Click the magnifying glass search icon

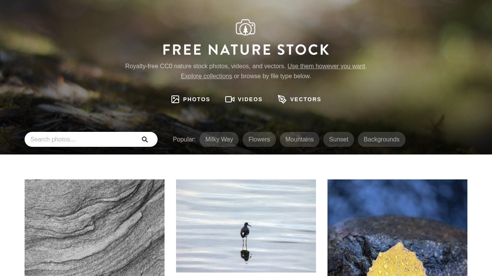145,140
